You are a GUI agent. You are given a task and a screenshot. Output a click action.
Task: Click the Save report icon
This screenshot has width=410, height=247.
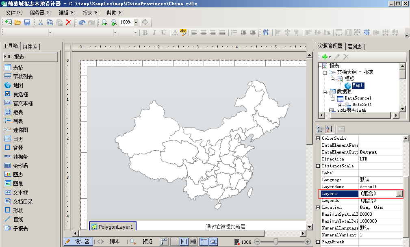coord(27,22)
